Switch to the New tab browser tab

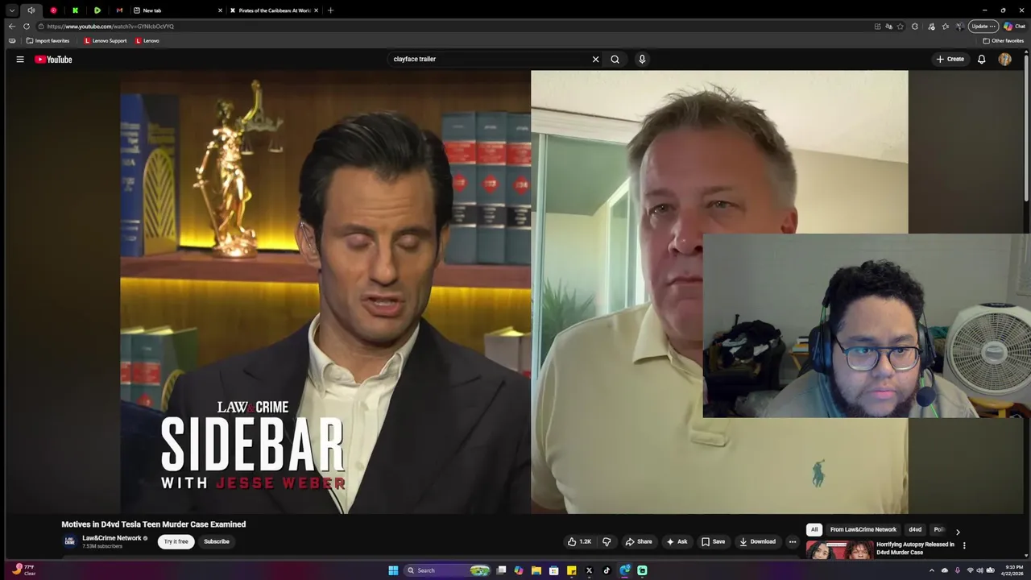177,10
